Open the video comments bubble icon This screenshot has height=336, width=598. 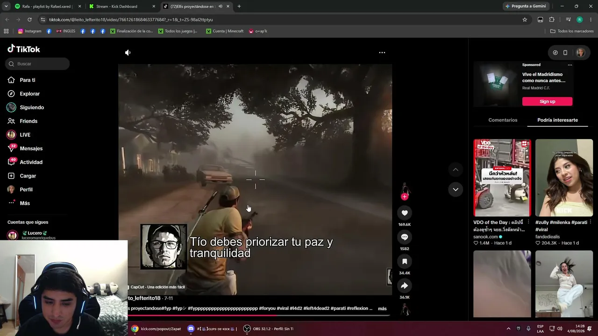[405, 237]
